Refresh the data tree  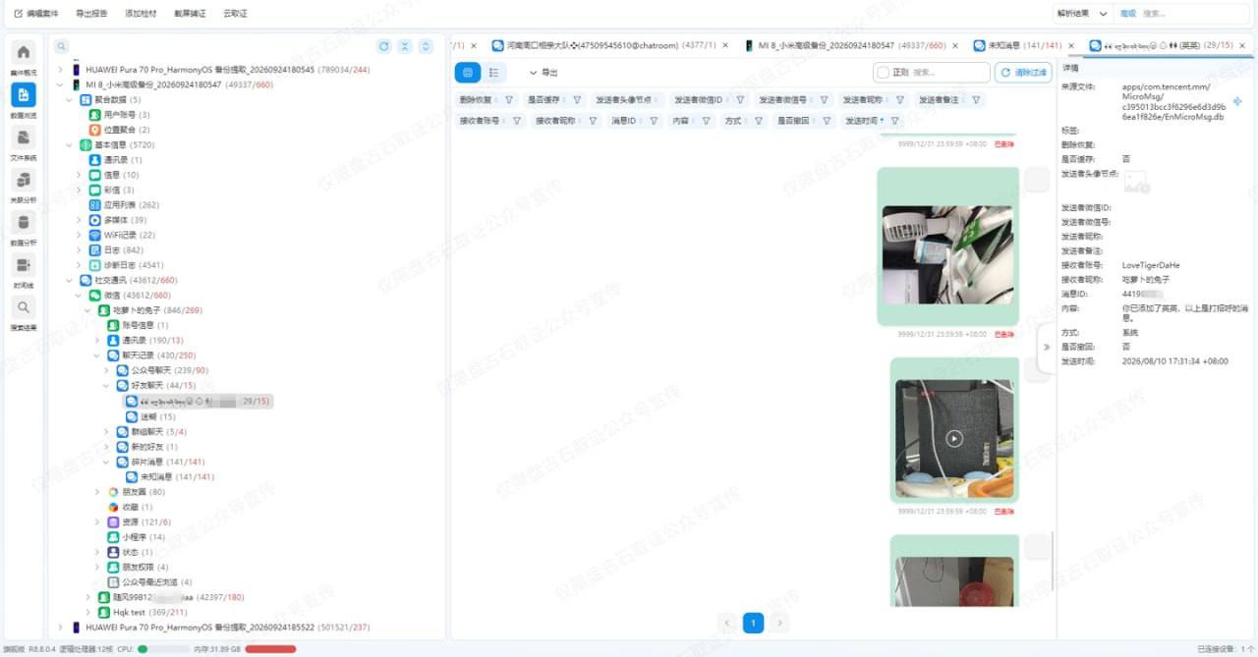384,46
